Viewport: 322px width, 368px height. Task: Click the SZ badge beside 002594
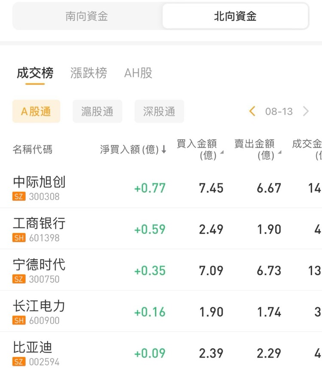click(x=19, y=362)
